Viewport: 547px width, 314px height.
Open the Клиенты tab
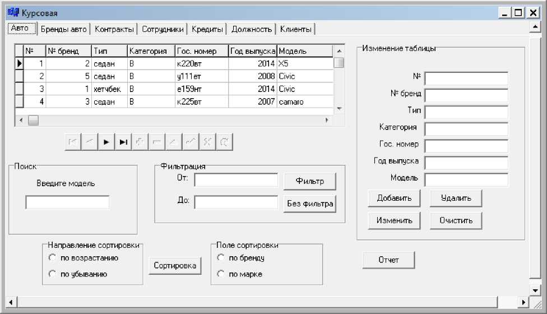point(296,29)
